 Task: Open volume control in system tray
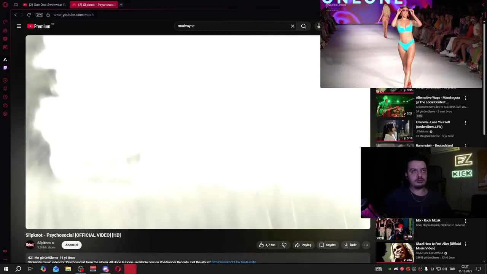444,269
